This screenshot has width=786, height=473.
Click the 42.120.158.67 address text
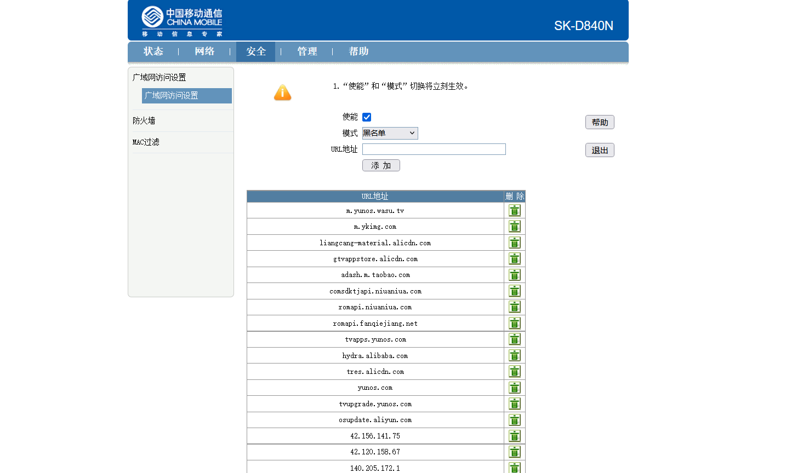pyautogui.click(x=375, y=452)
